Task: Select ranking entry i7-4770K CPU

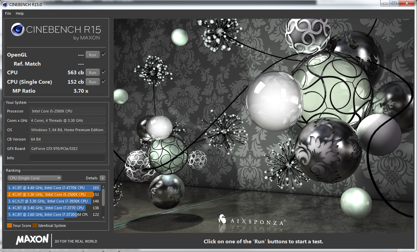Action: [54, 188]
